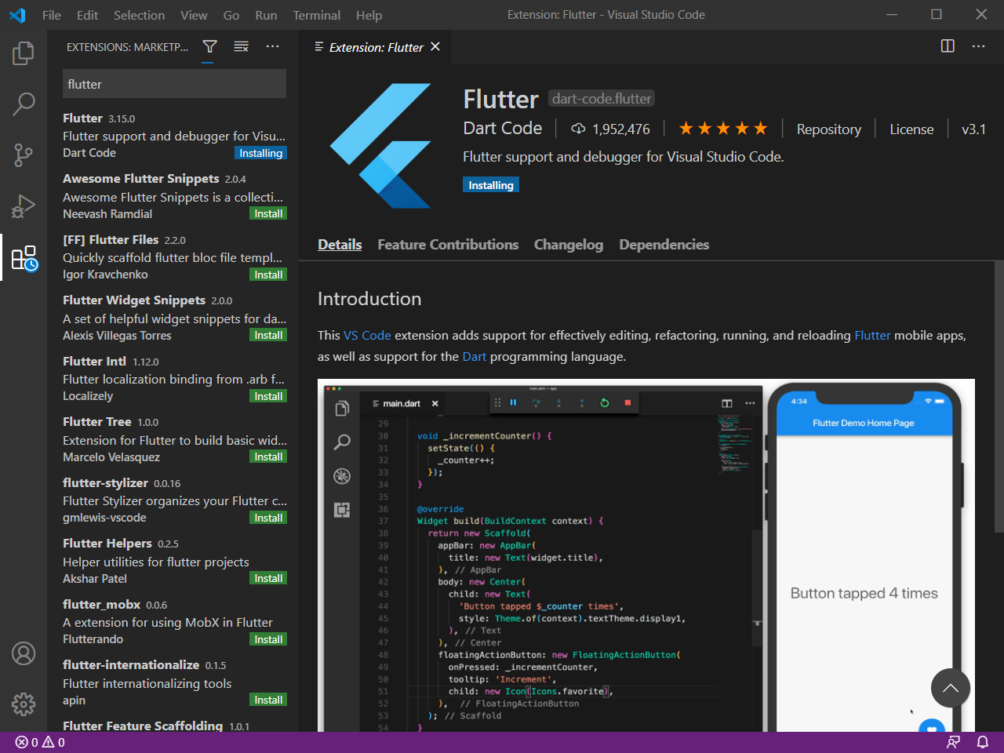1004x753 pixels.
Task: Split the editor to the right
Action: click(948, 46)
